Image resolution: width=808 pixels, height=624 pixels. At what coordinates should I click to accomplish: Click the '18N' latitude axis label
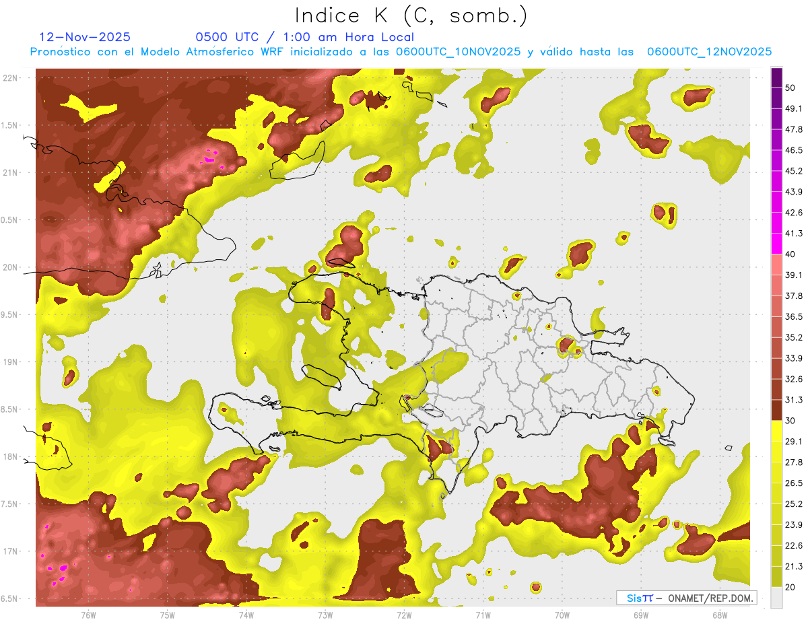pos(11,457)
